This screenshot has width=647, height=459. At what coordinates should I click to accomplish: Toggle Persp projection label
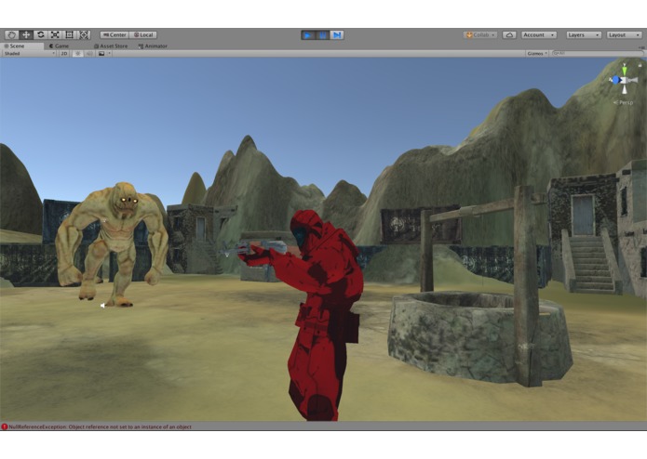(x=624, y=102)
